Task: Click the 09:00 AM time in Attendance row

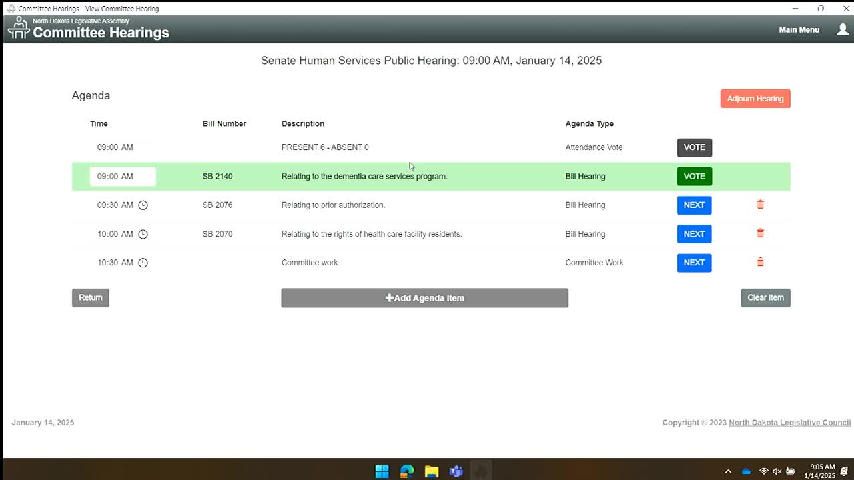Action: 115,147
